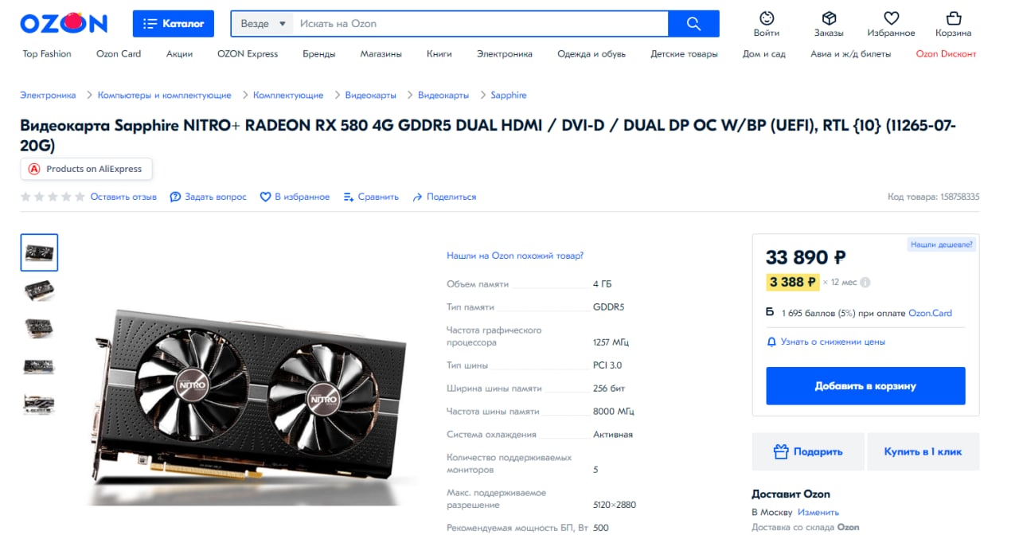Image resolution: width=1019 pixels, height=539 pixels.
Task: Select the third product thumbnail image
Action: click(x=39, y=328)
